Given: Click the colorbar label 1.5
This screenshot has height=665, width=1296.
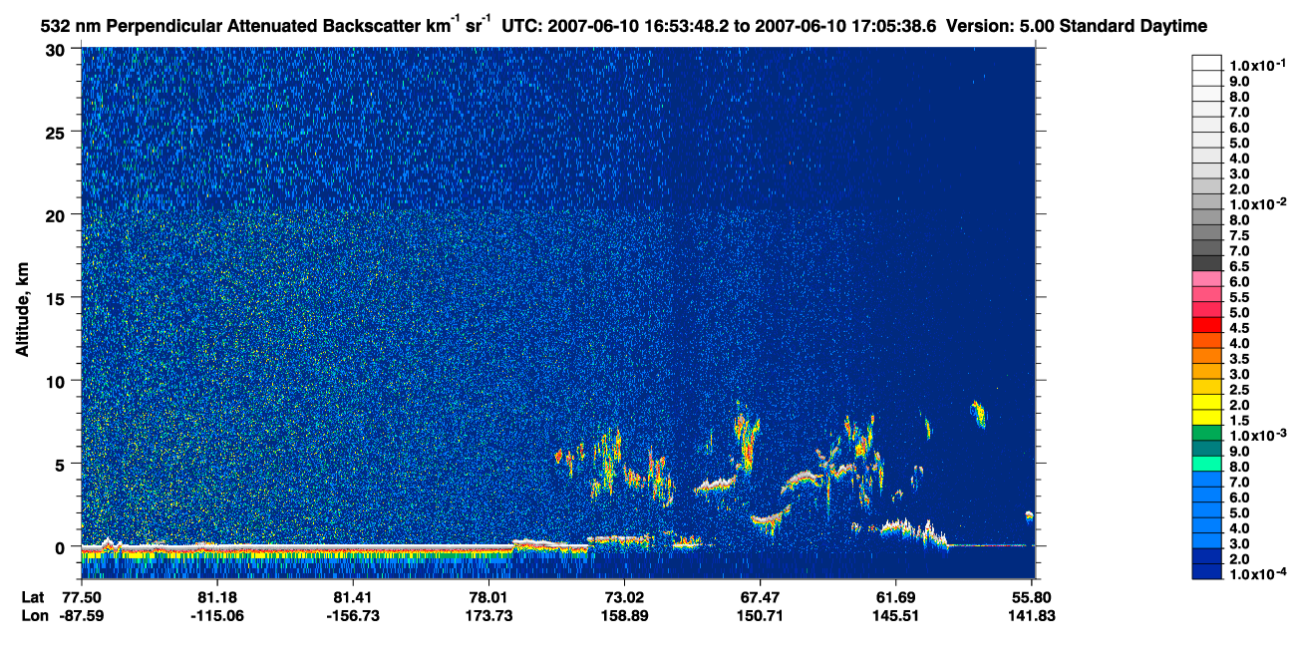Looking at the screenshot, I should click(1241, 420).
